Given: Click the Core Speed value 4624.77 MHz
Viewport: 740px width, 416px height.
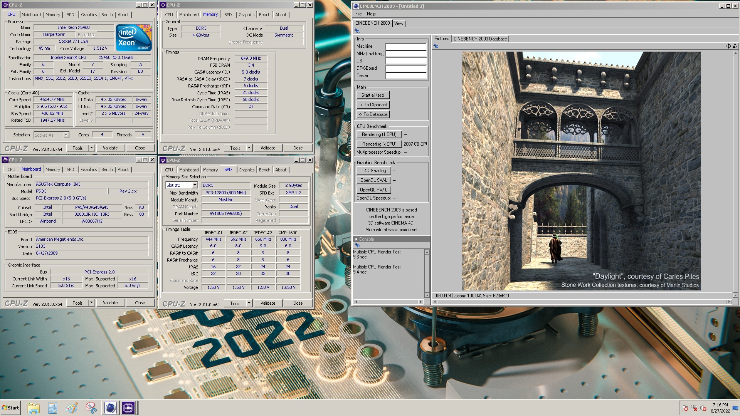Looking at the screenshot, I should click(52, 100).
